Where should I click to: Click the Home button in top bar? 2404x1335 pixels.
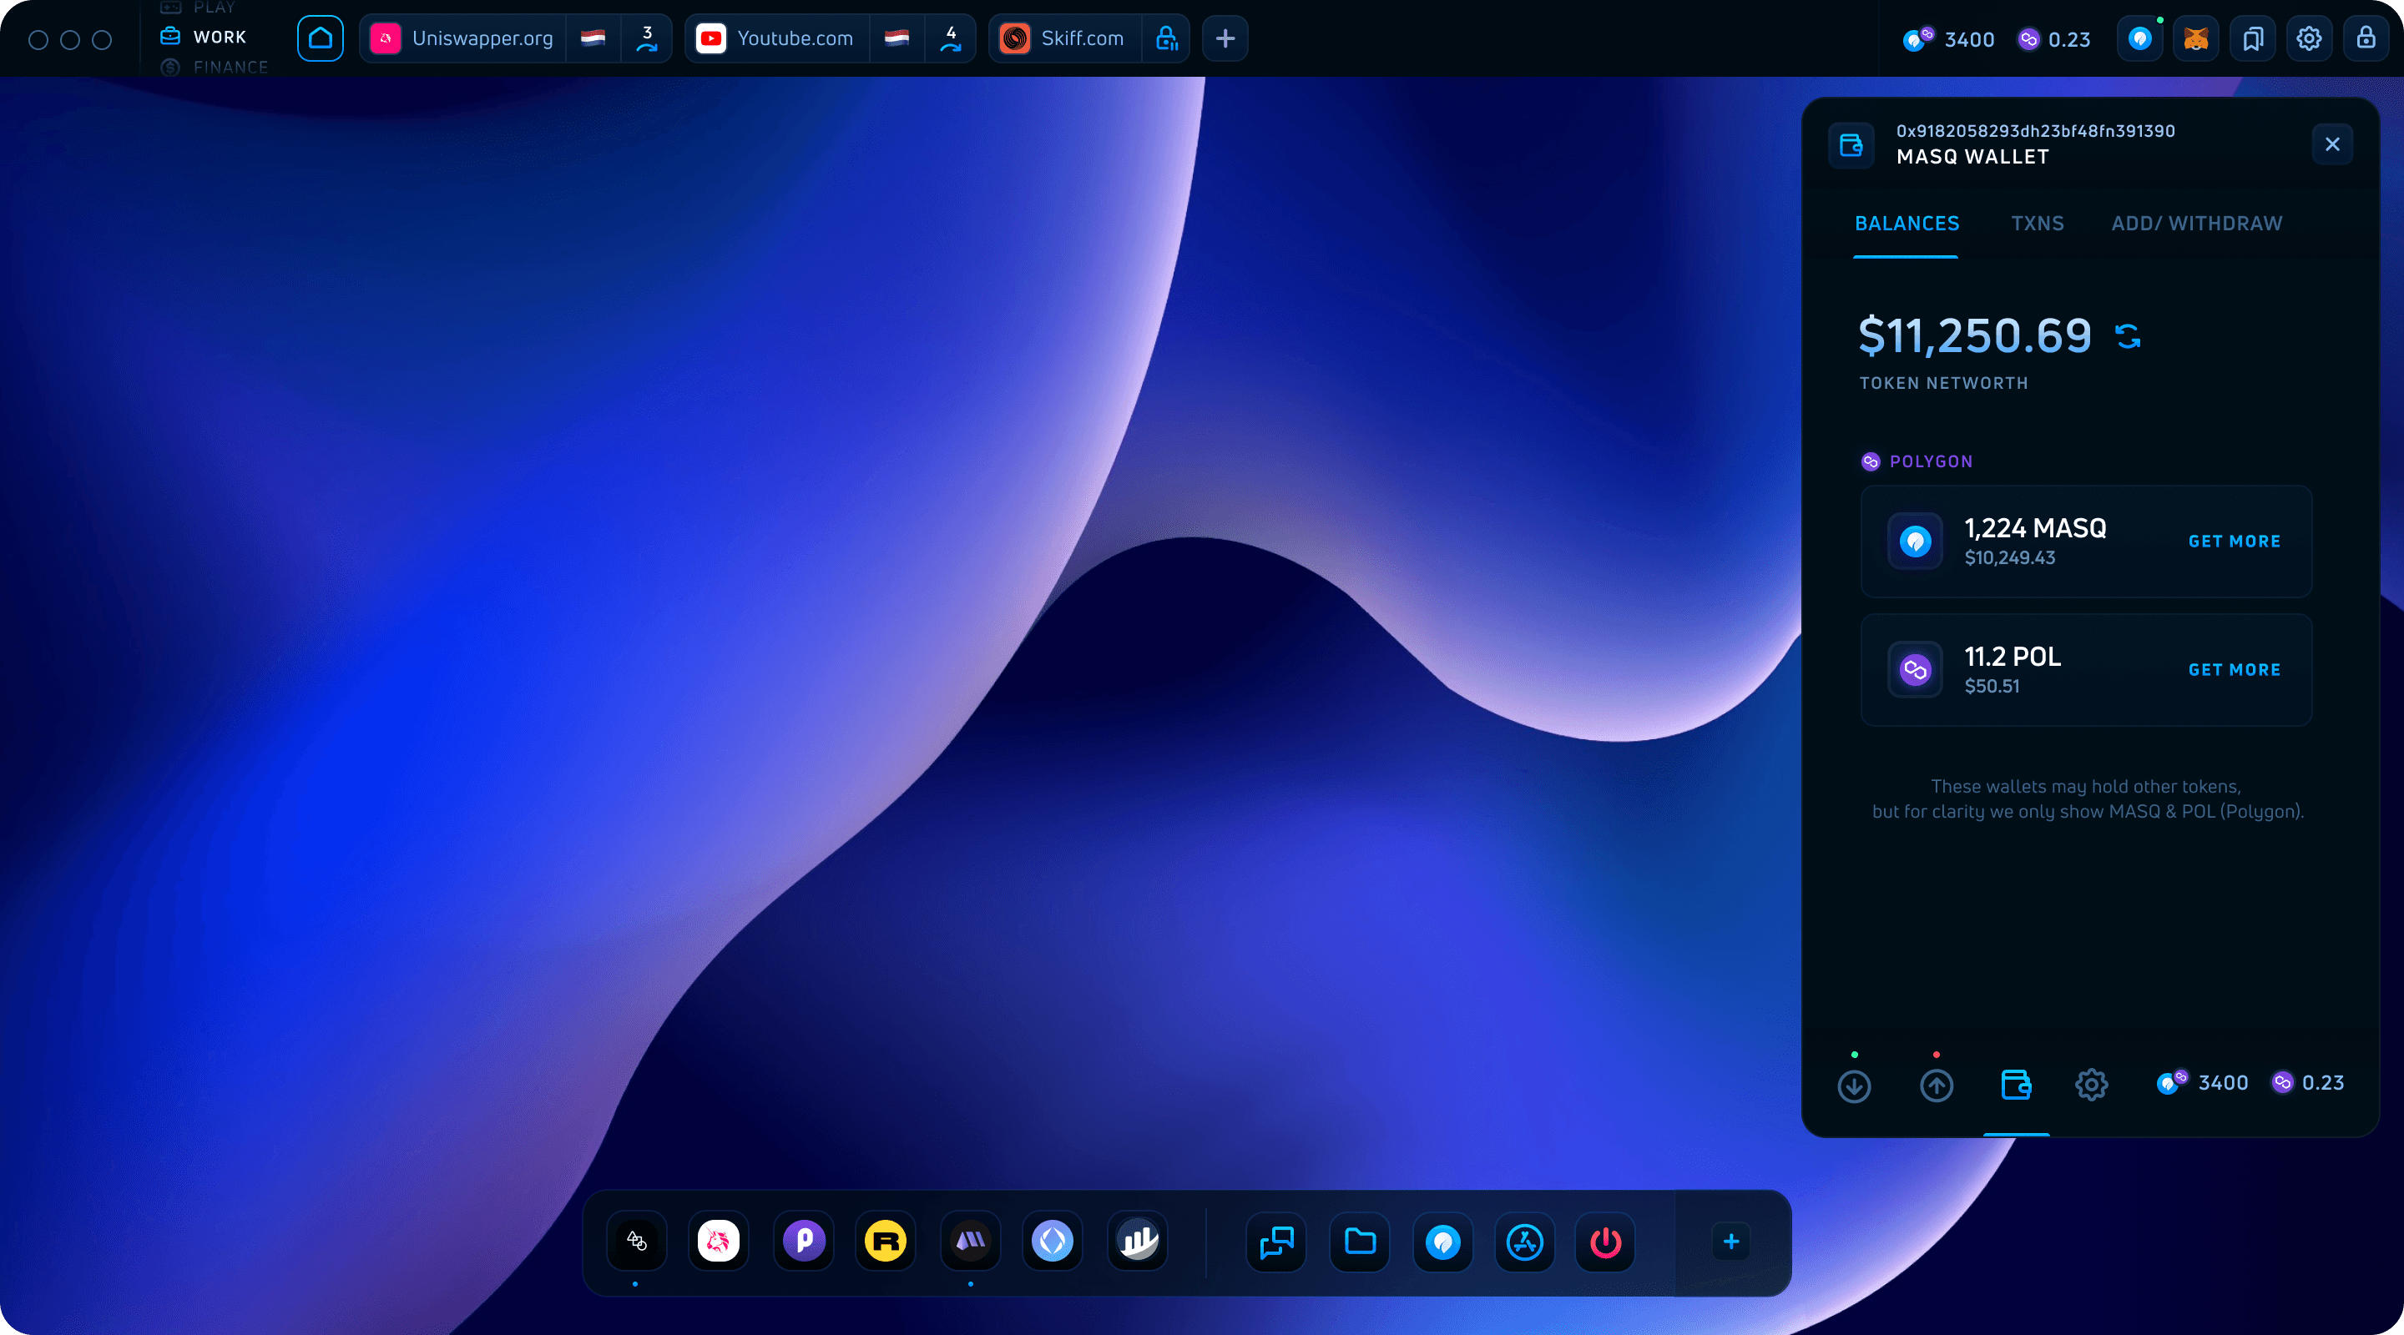point(320,38)
